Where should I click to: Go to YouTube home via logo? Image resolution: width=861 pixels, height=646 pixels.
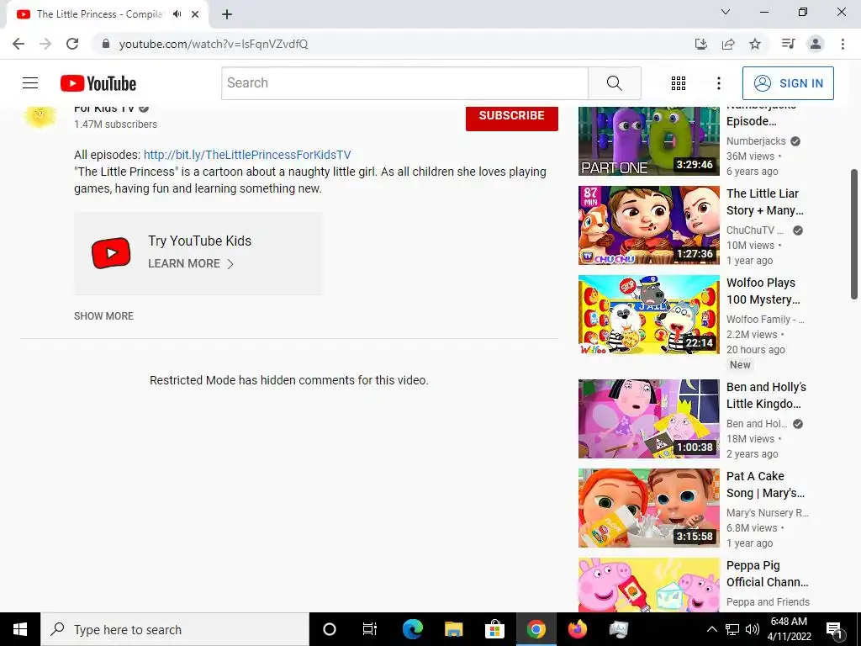98,83
